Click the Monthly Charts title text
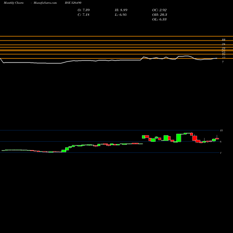Image resolution: width=233 pixels, height=233 pixels. [x=14, y=3]
